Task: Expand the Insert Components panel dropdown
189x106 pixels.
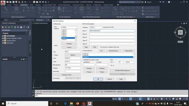Action: coord(18,17)
